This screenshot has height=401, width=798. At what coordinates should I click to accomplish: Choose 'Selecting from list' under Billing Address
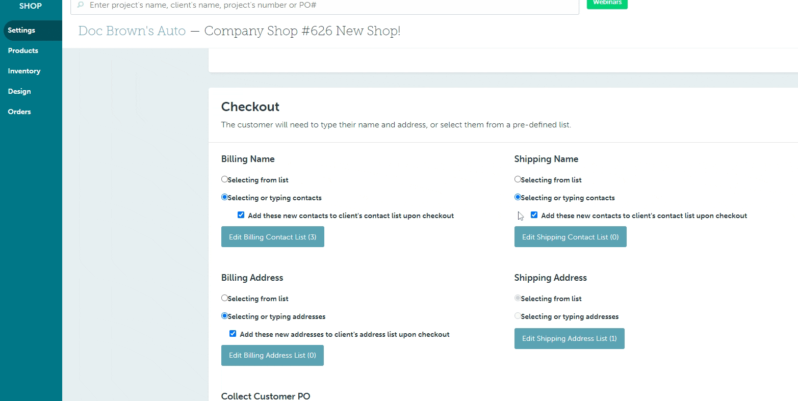(224, 298)
